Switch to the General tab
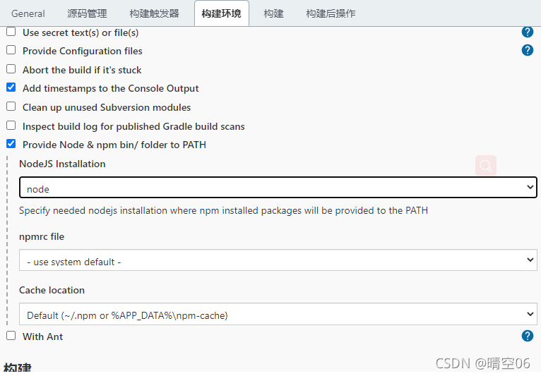541x376 pixels. [x=28, y=13]
